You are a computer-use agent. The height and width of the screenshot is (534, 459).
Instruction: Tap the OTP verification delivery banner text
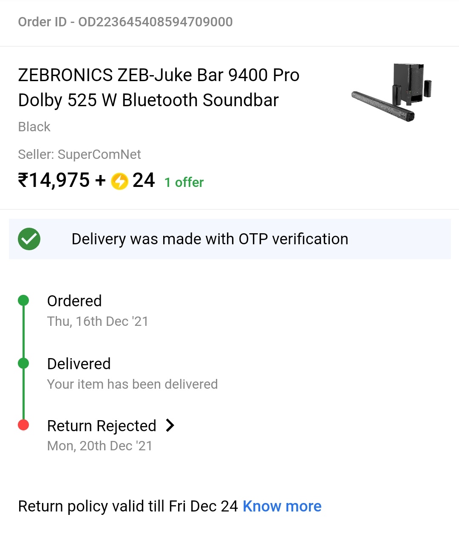(210, 239)
